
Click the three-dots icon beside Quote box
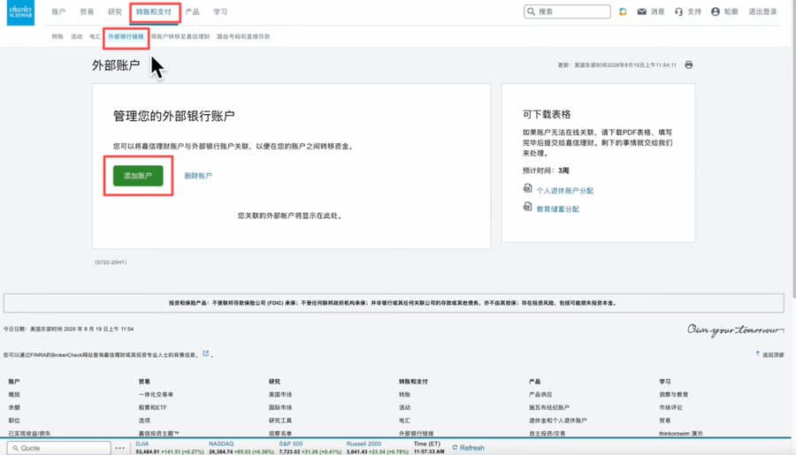point(119,448)
